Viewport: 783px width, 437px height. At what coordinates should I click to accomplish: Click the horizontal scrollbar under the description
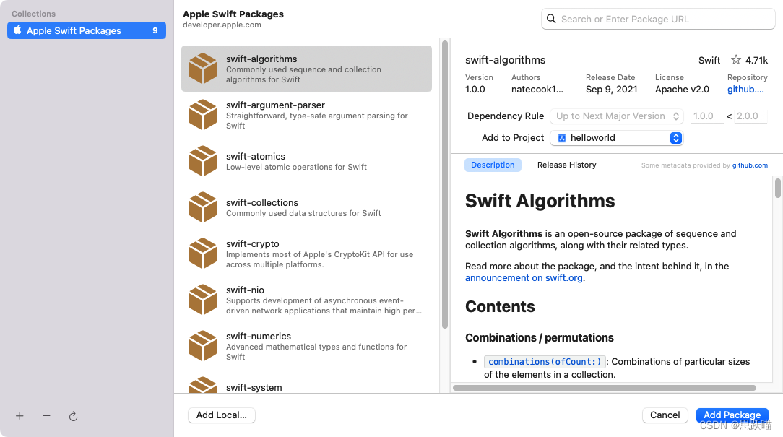pos(605,388)
